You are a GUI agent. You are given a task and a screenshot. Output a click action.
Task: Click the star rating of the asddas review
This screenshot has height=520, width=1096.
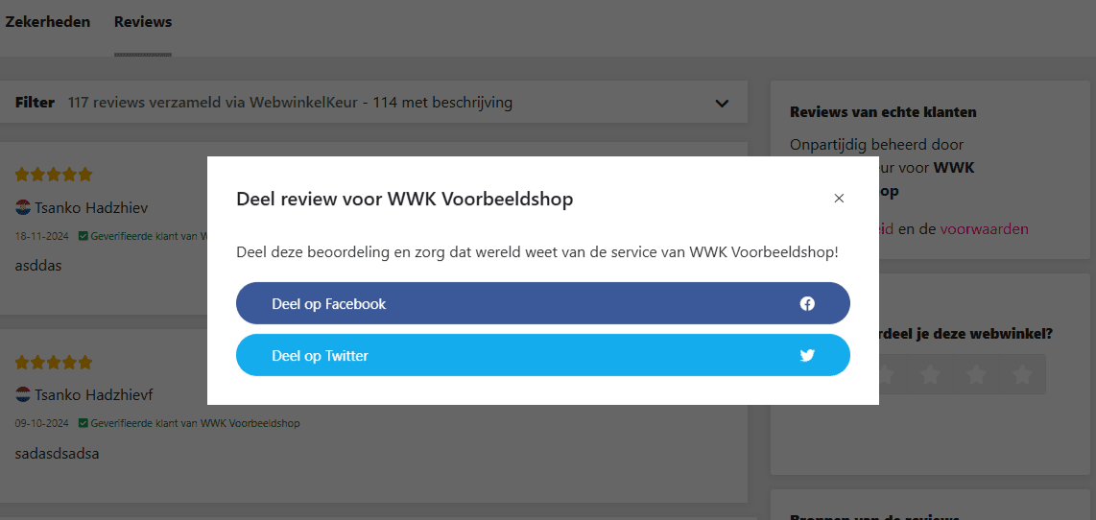(54, 175)
